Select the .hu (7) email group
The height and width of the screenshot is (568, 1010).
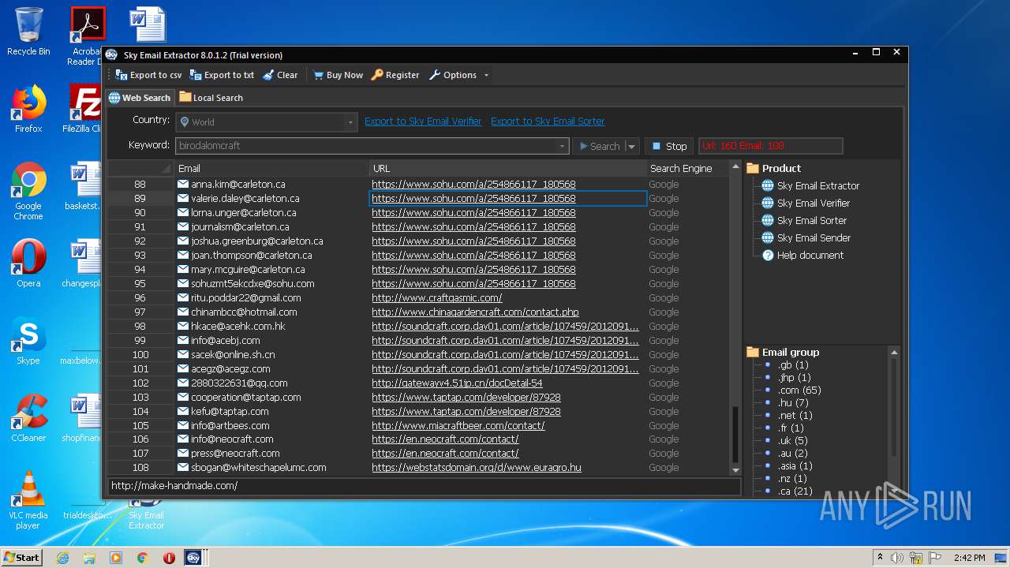(793, 402)
